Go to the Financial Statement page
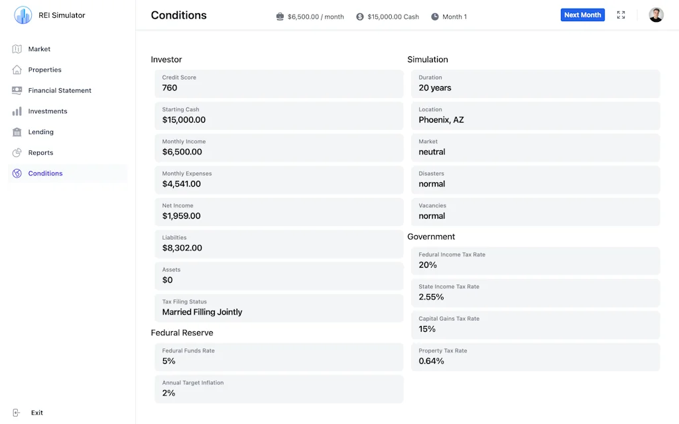This screenshot has width=679, height=424. (x=60, y=90)
